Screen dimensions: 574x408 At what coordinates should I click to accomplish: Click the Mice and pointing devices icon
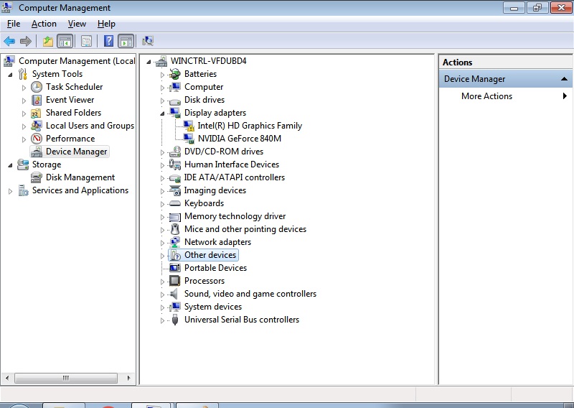175,229
